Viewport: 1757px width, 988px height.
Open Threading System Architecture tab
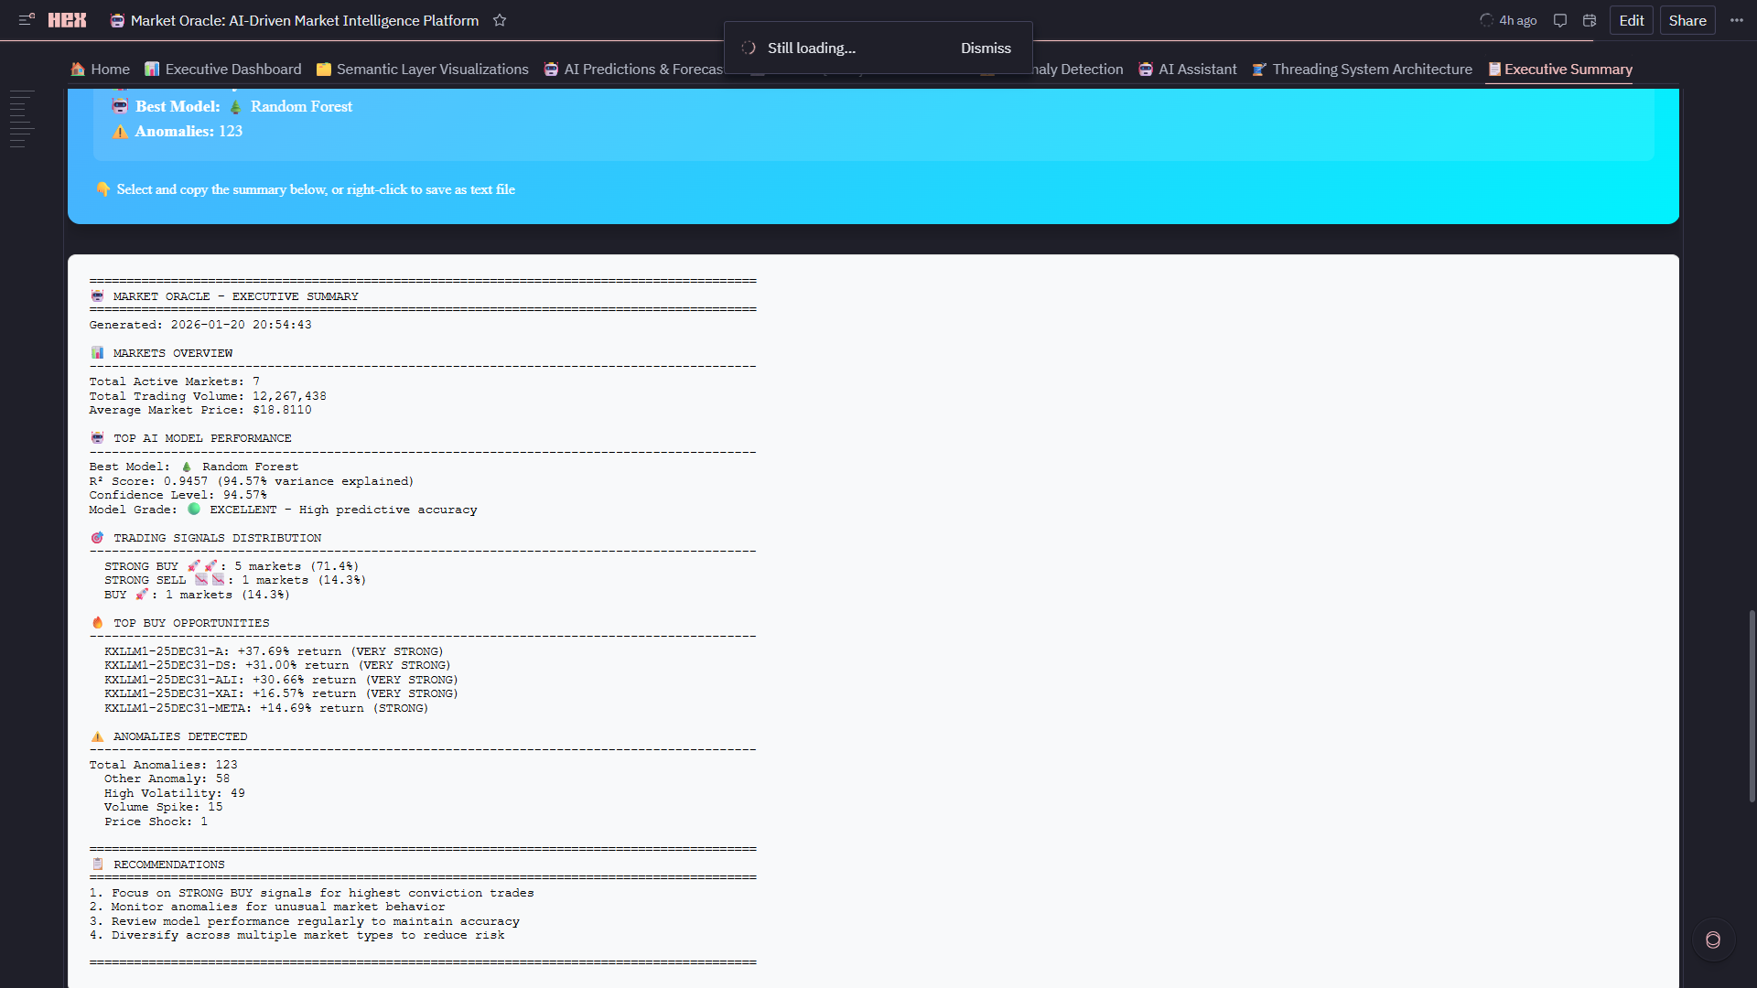click(x=1362, y=70)
